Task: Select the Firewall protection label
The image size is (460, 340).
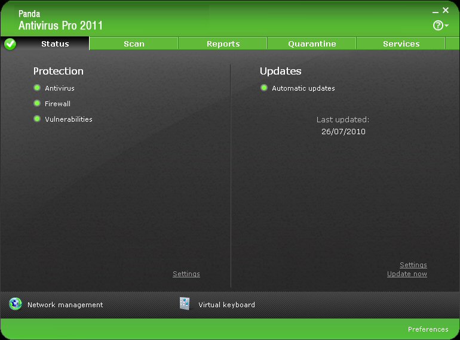Action: [x=57, y=104]
